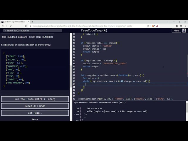Minimize the browser window
Image resolution: width=188 pixels, height=141 pixels.
(174, 22)
